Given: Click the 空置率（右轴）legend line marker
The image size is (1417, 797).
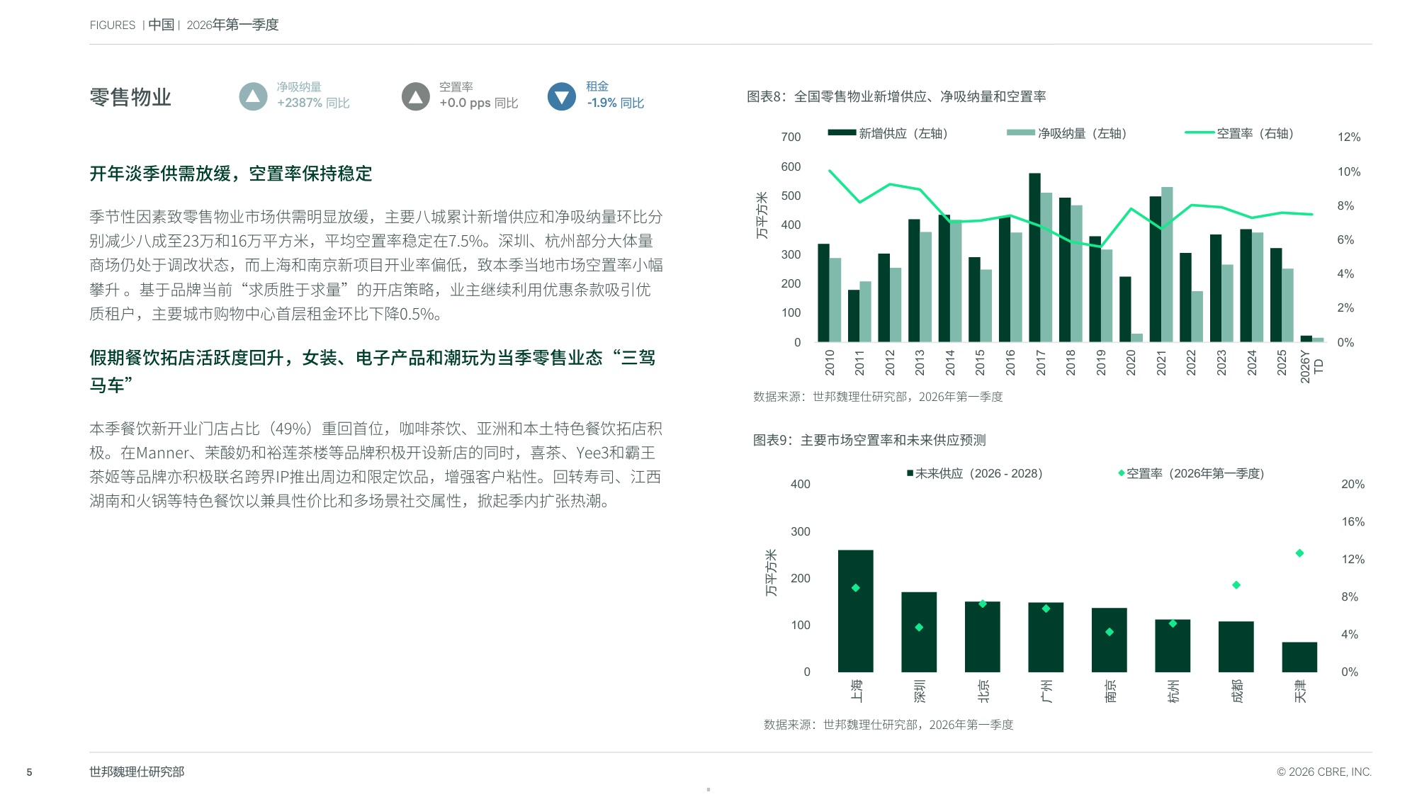Looking at the screenshot, I should coord(1199,132).
